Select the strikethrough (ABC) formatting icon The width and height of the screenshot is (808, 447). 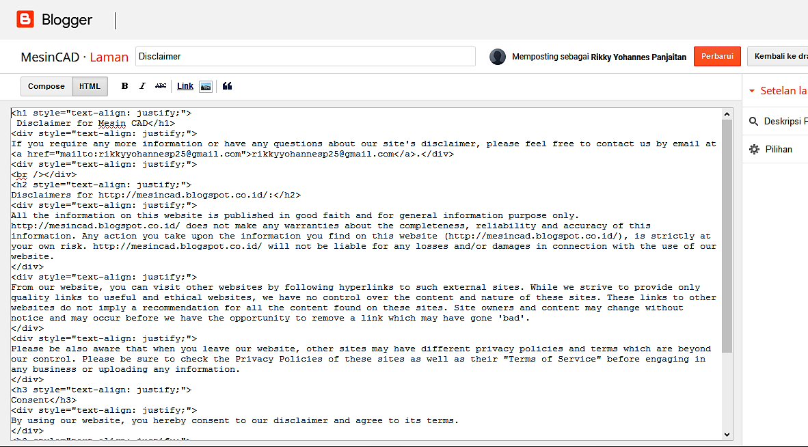[x=161, y=85]
